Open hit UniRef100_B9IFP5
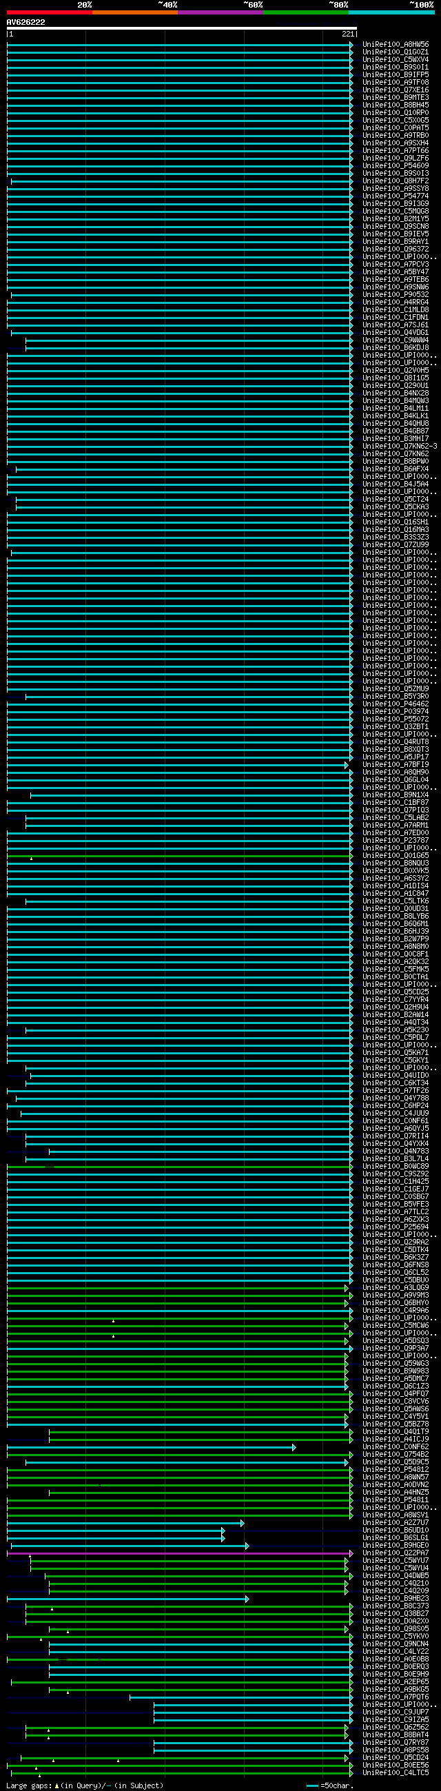The height and width of the screenshot is (1791, 441). 395,75
